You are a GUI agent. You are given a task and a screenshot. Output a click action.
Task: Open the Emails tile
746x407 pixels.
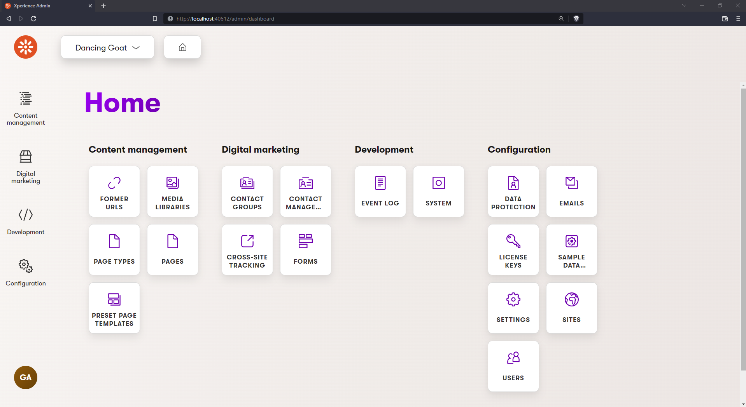click(x=572, y=191)
